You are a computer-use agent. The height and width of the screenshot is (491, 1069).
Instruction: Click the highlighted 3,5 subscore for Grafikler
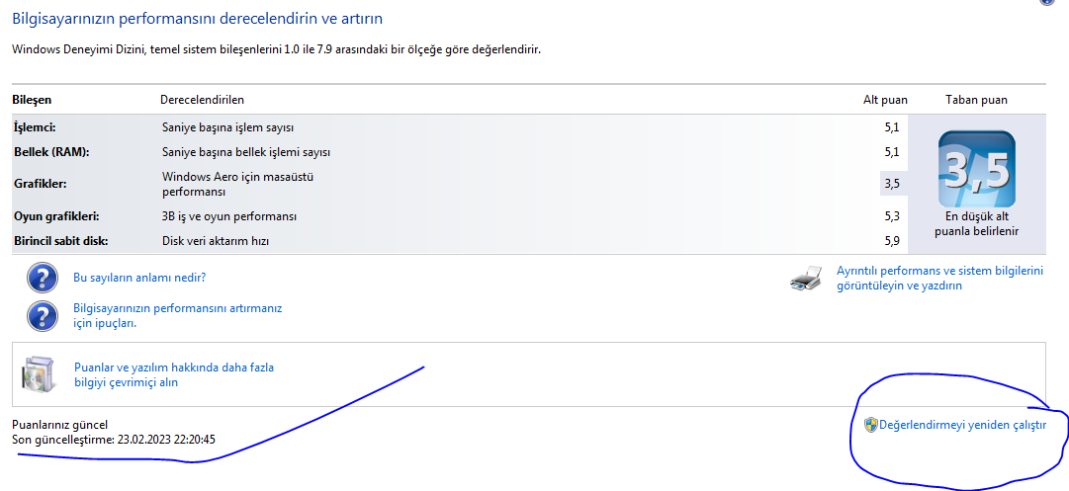(x=892, y=183)
